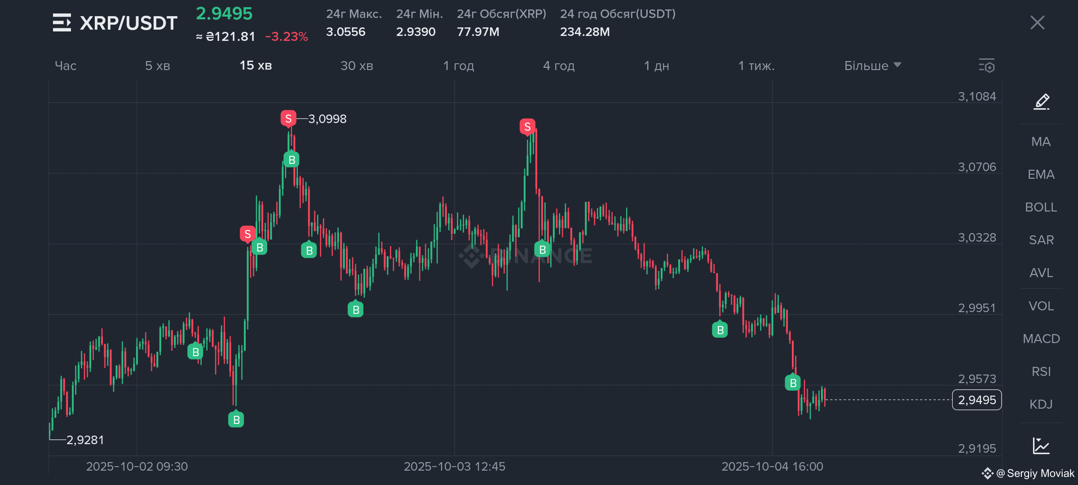Click the date label 2025-10-03 12:45
1078x485 pixels.
tap(455, 467)
